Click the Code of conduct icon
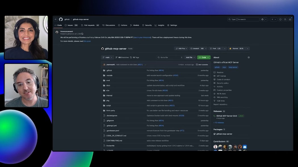This screenshot has height=167, width=298. (215, 80)
